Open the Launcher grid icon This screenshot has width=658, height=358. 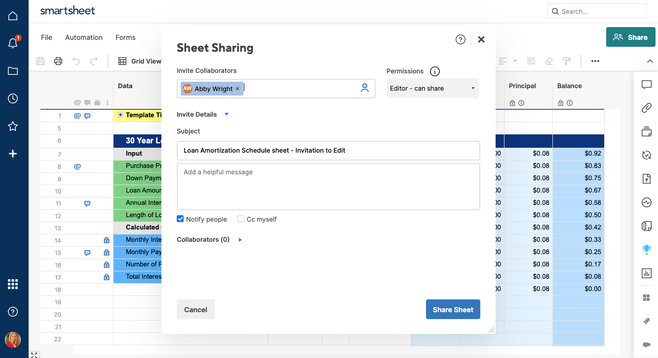tap(13, 284)
